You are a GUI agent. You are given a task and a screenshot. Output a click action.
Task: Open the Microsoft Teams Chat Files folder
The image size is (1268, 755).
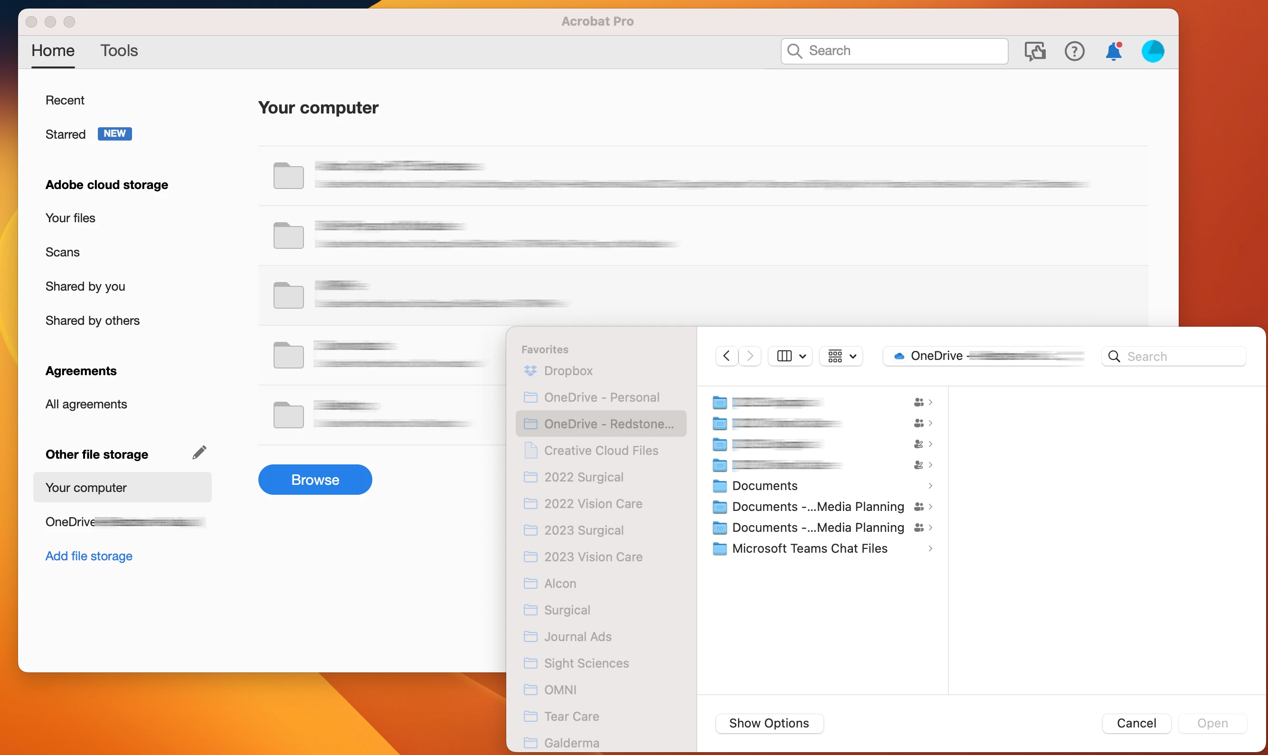809,548
